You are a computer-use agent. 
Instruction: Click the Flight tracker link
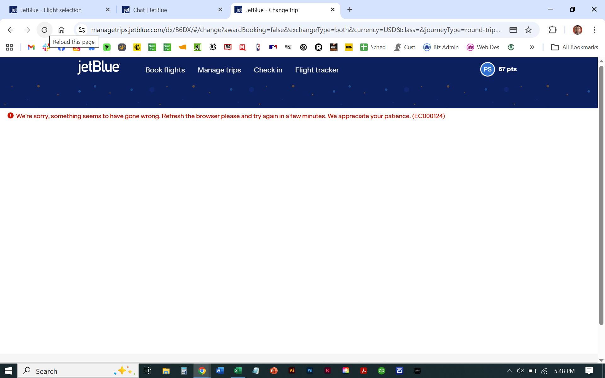click(317, 70)
